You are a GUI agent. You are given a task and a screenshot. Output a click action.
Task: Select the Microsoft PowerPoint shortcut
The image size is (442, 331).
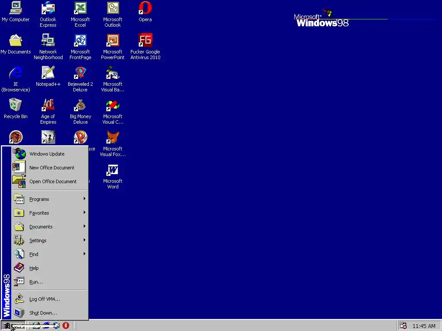113,47
